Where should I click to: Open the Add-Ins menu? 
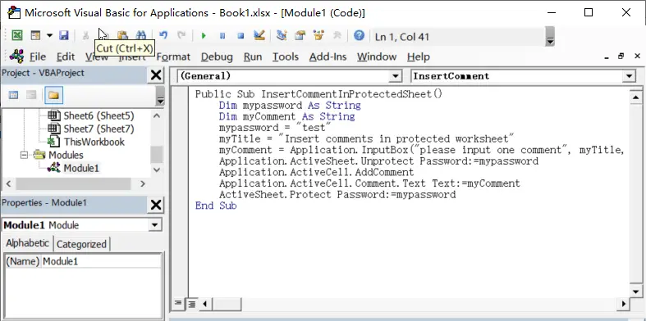coord(328,57)
